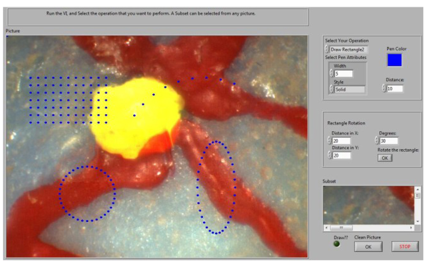Click the Degrees value field
426x262 pixels.
389,141
